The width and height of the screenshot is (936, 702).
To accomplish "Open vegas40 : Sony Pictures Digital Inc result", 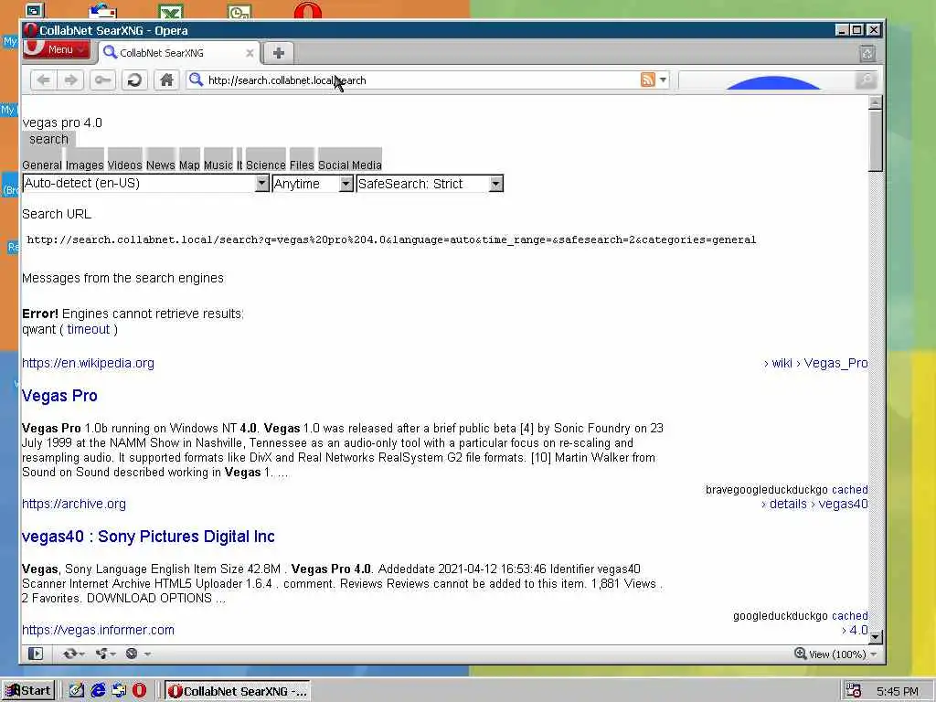I will pos(148,536).
